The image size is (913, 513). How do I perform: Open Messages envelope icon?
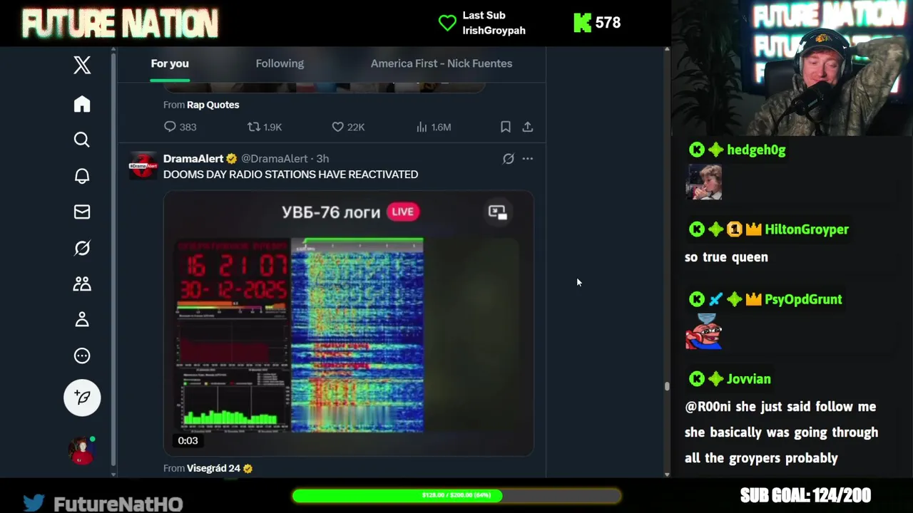coord(82,212)
